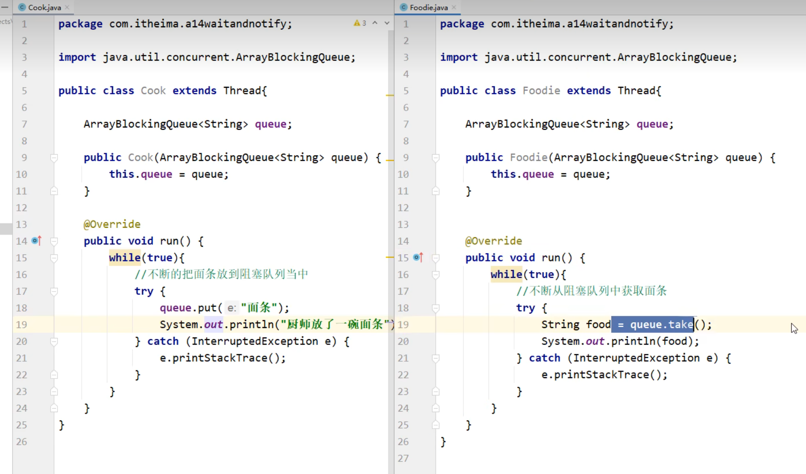Fold the catch block in Foodie.java
The width and height of the screenshot is (806, 474).
point(436,358)
